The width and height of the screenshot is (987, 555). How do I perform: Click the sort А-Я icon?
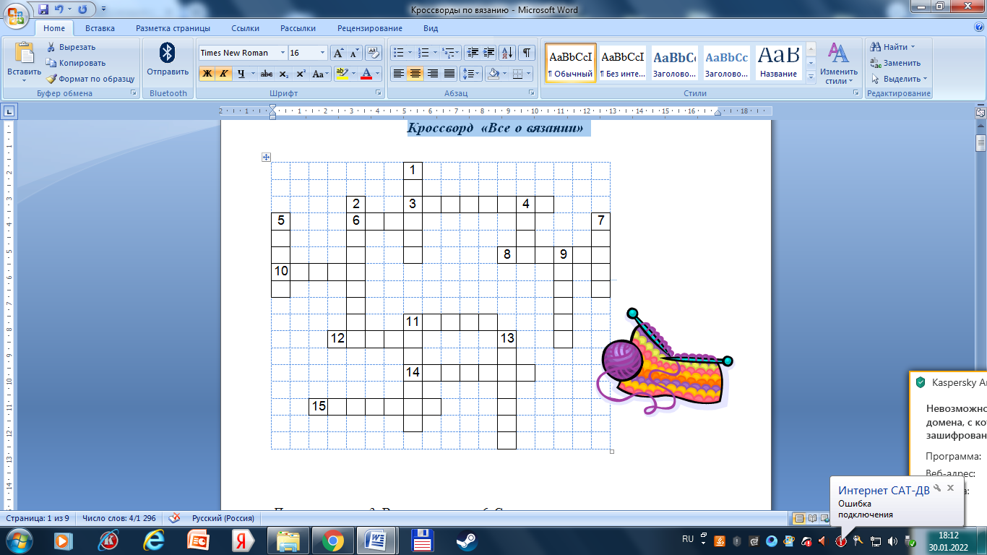[x=507, y=53]
